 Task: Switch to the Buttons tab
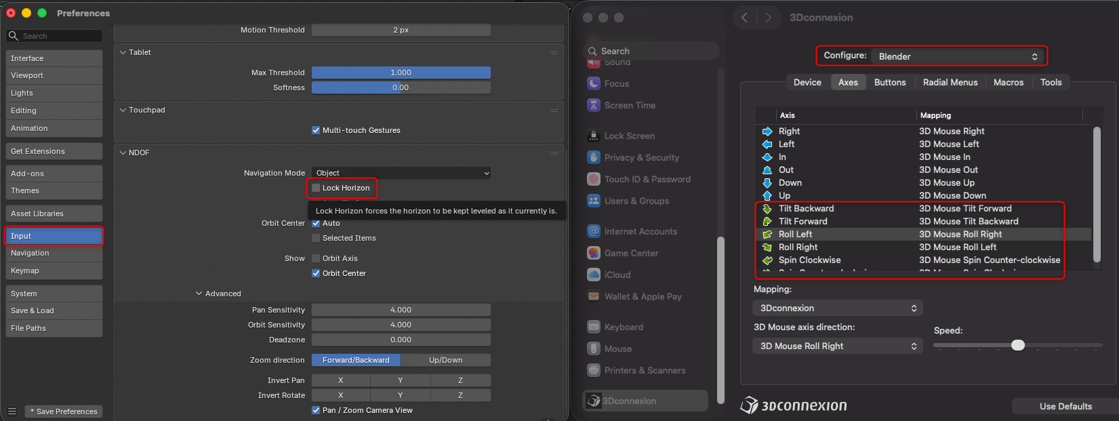(x=890, y=82)
